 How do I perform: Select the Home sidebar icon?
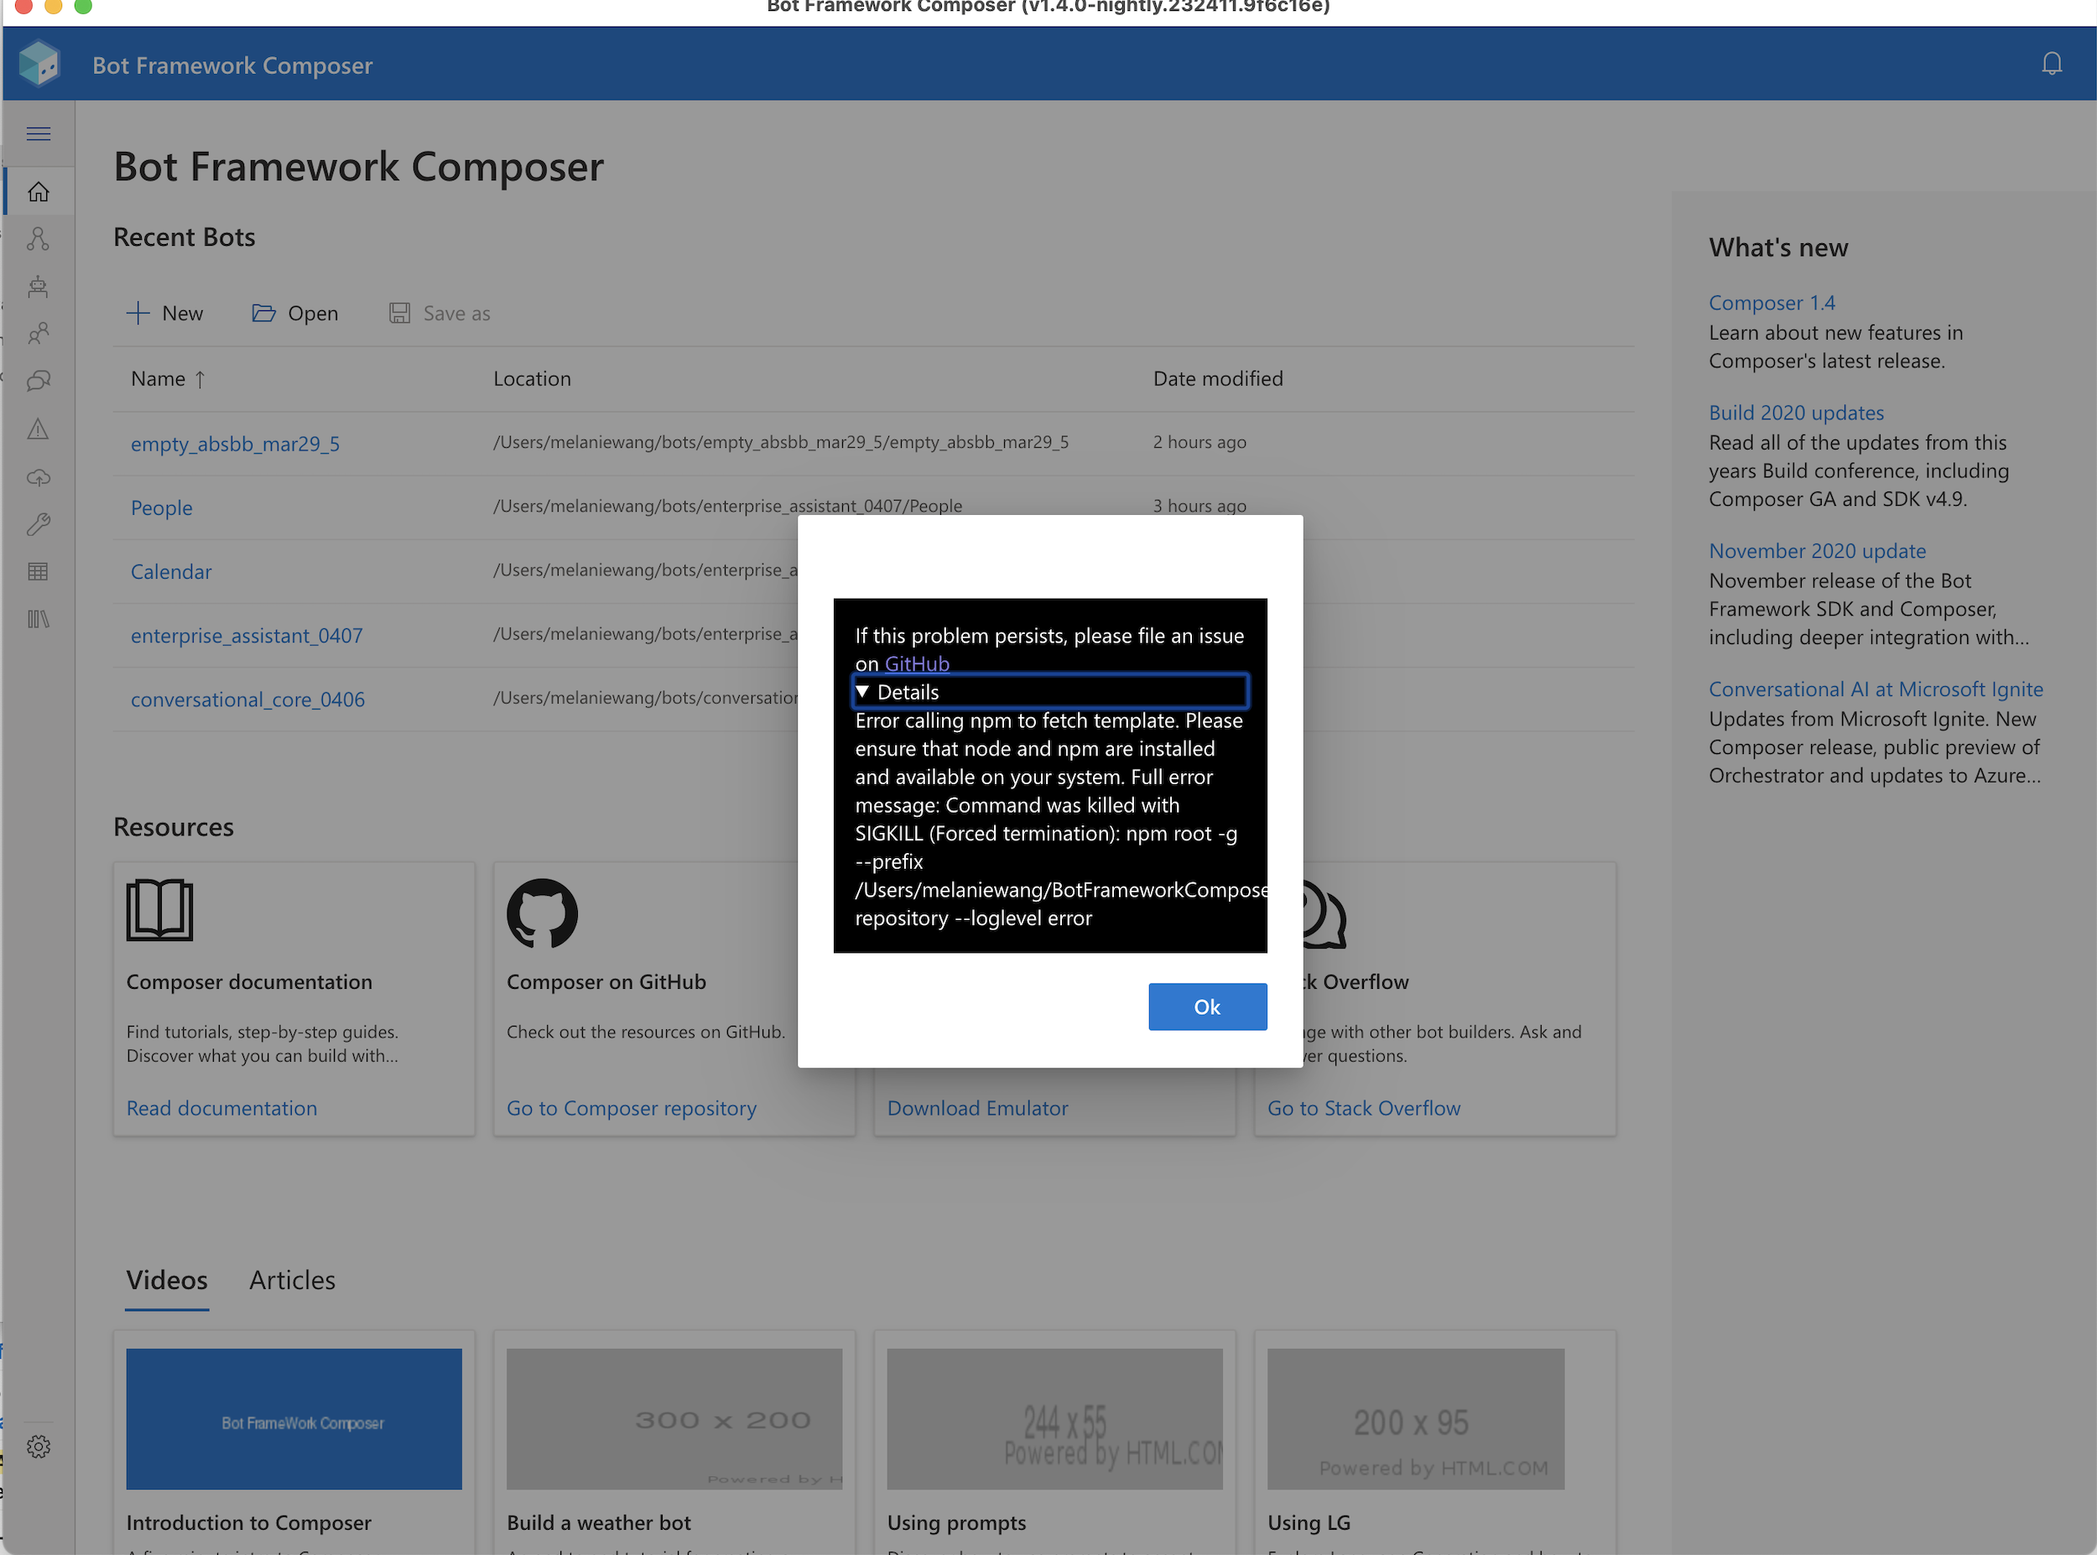[x=39, y=191]
